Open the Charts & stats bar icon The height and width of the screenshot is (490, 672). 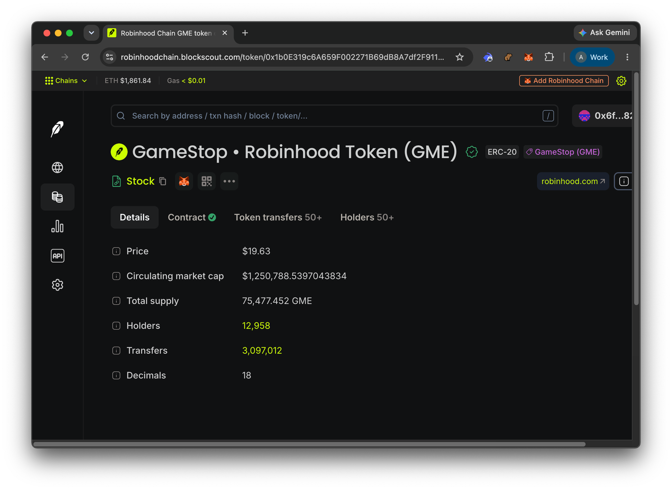(x=57, y=226)
